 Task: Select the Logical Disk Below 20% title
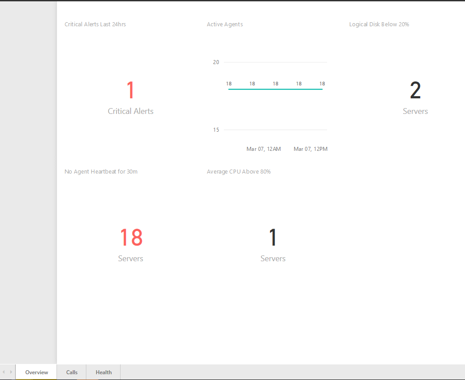pos(379,24)
